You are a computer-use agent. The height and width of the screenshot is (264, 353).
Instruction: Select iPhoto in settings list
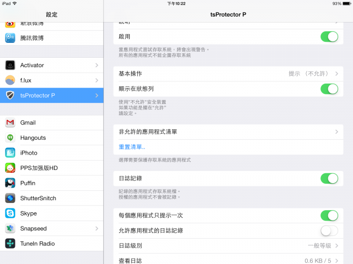click(x=52, y=153)
